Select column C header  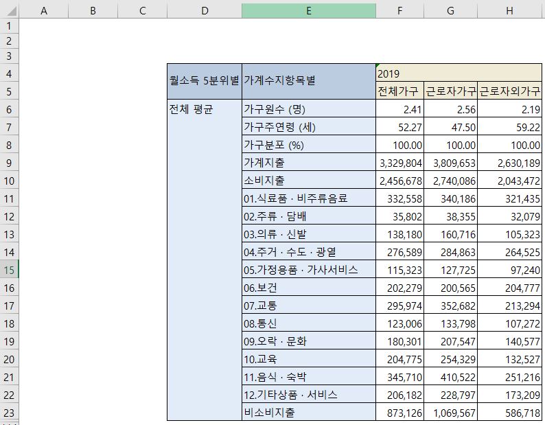143,11
